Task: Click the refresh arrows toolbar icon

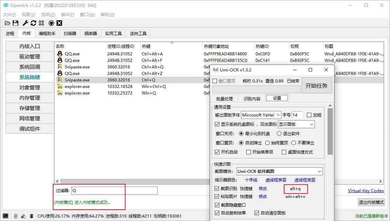Action: point(33,23)
